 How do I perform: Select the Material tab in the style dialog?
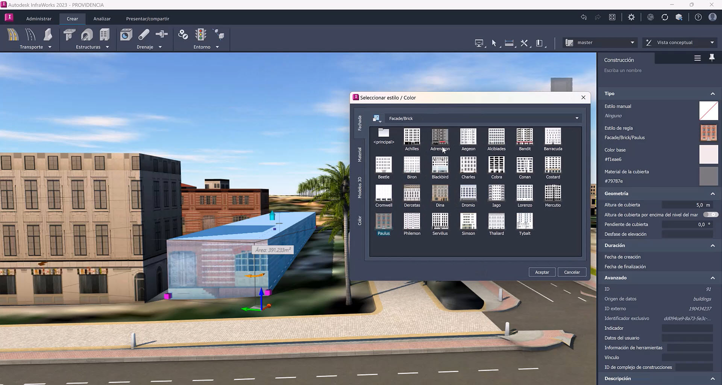coord(359,155)
